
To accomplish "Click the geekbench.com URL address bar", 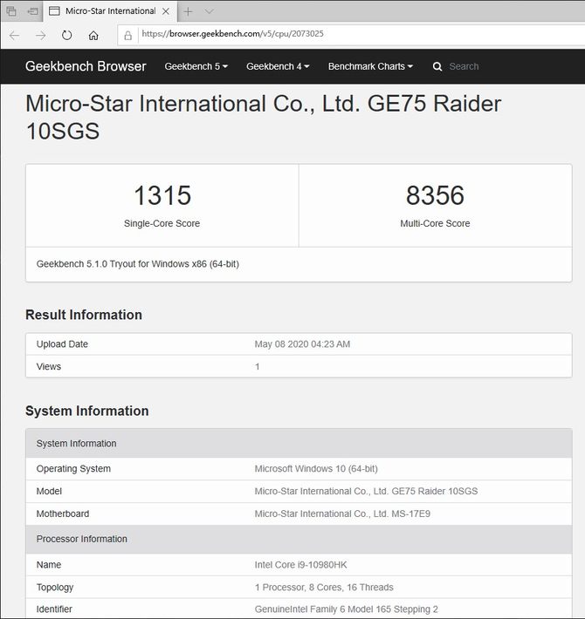I will pyautogui.click(x=349, y=36).
